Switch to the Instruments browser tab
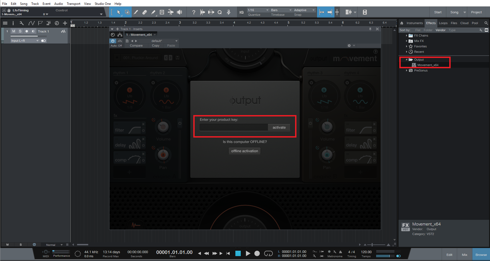The height and width of the screenshot is (261, 490). coord(415,23)
